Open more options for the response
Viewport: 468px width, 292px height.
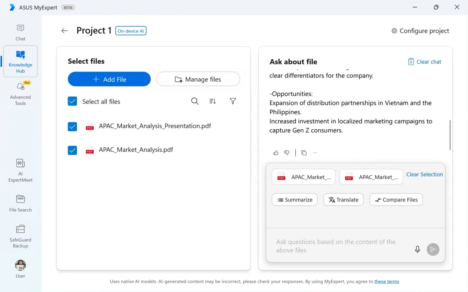click(315, 153)
